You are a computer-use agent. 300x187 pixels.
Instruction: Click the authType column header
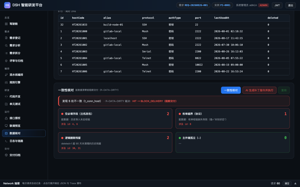click(x=174, y=18)
